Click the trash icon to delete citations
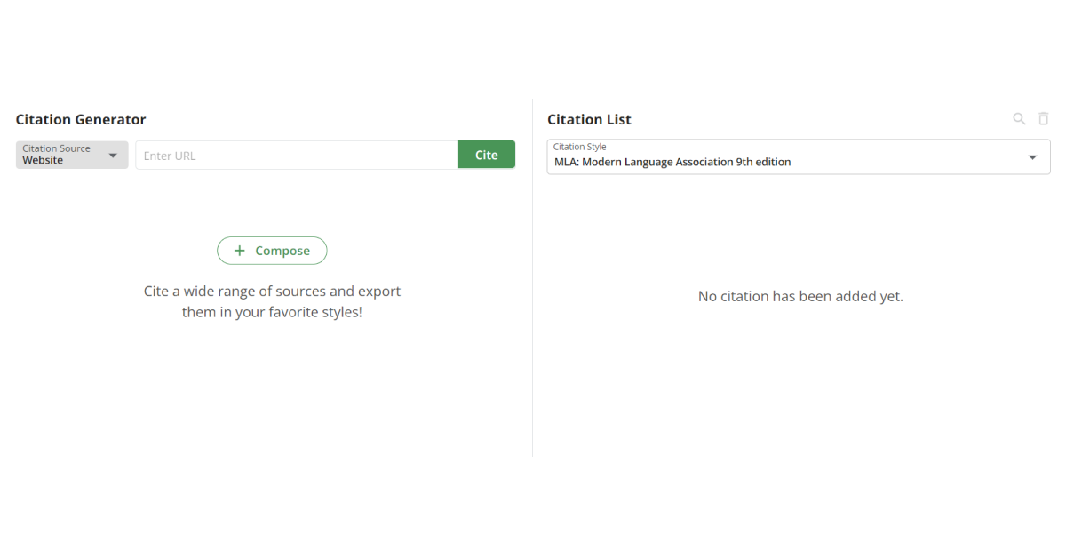Viewport: 1066px width, 560px height. coord(1044,119)
